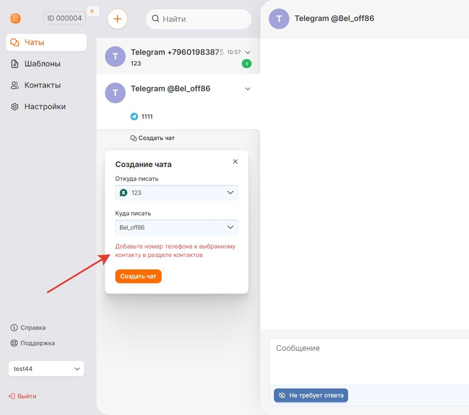
Task: Click the 1111 channel name text
Action: (x=147, y=117)
